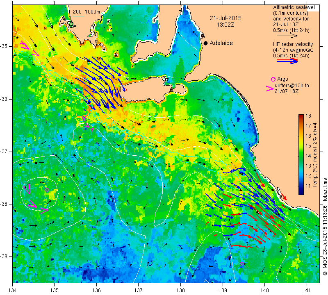Click the black Adelaide location dot
328x295 pixels.
point(206,43)
